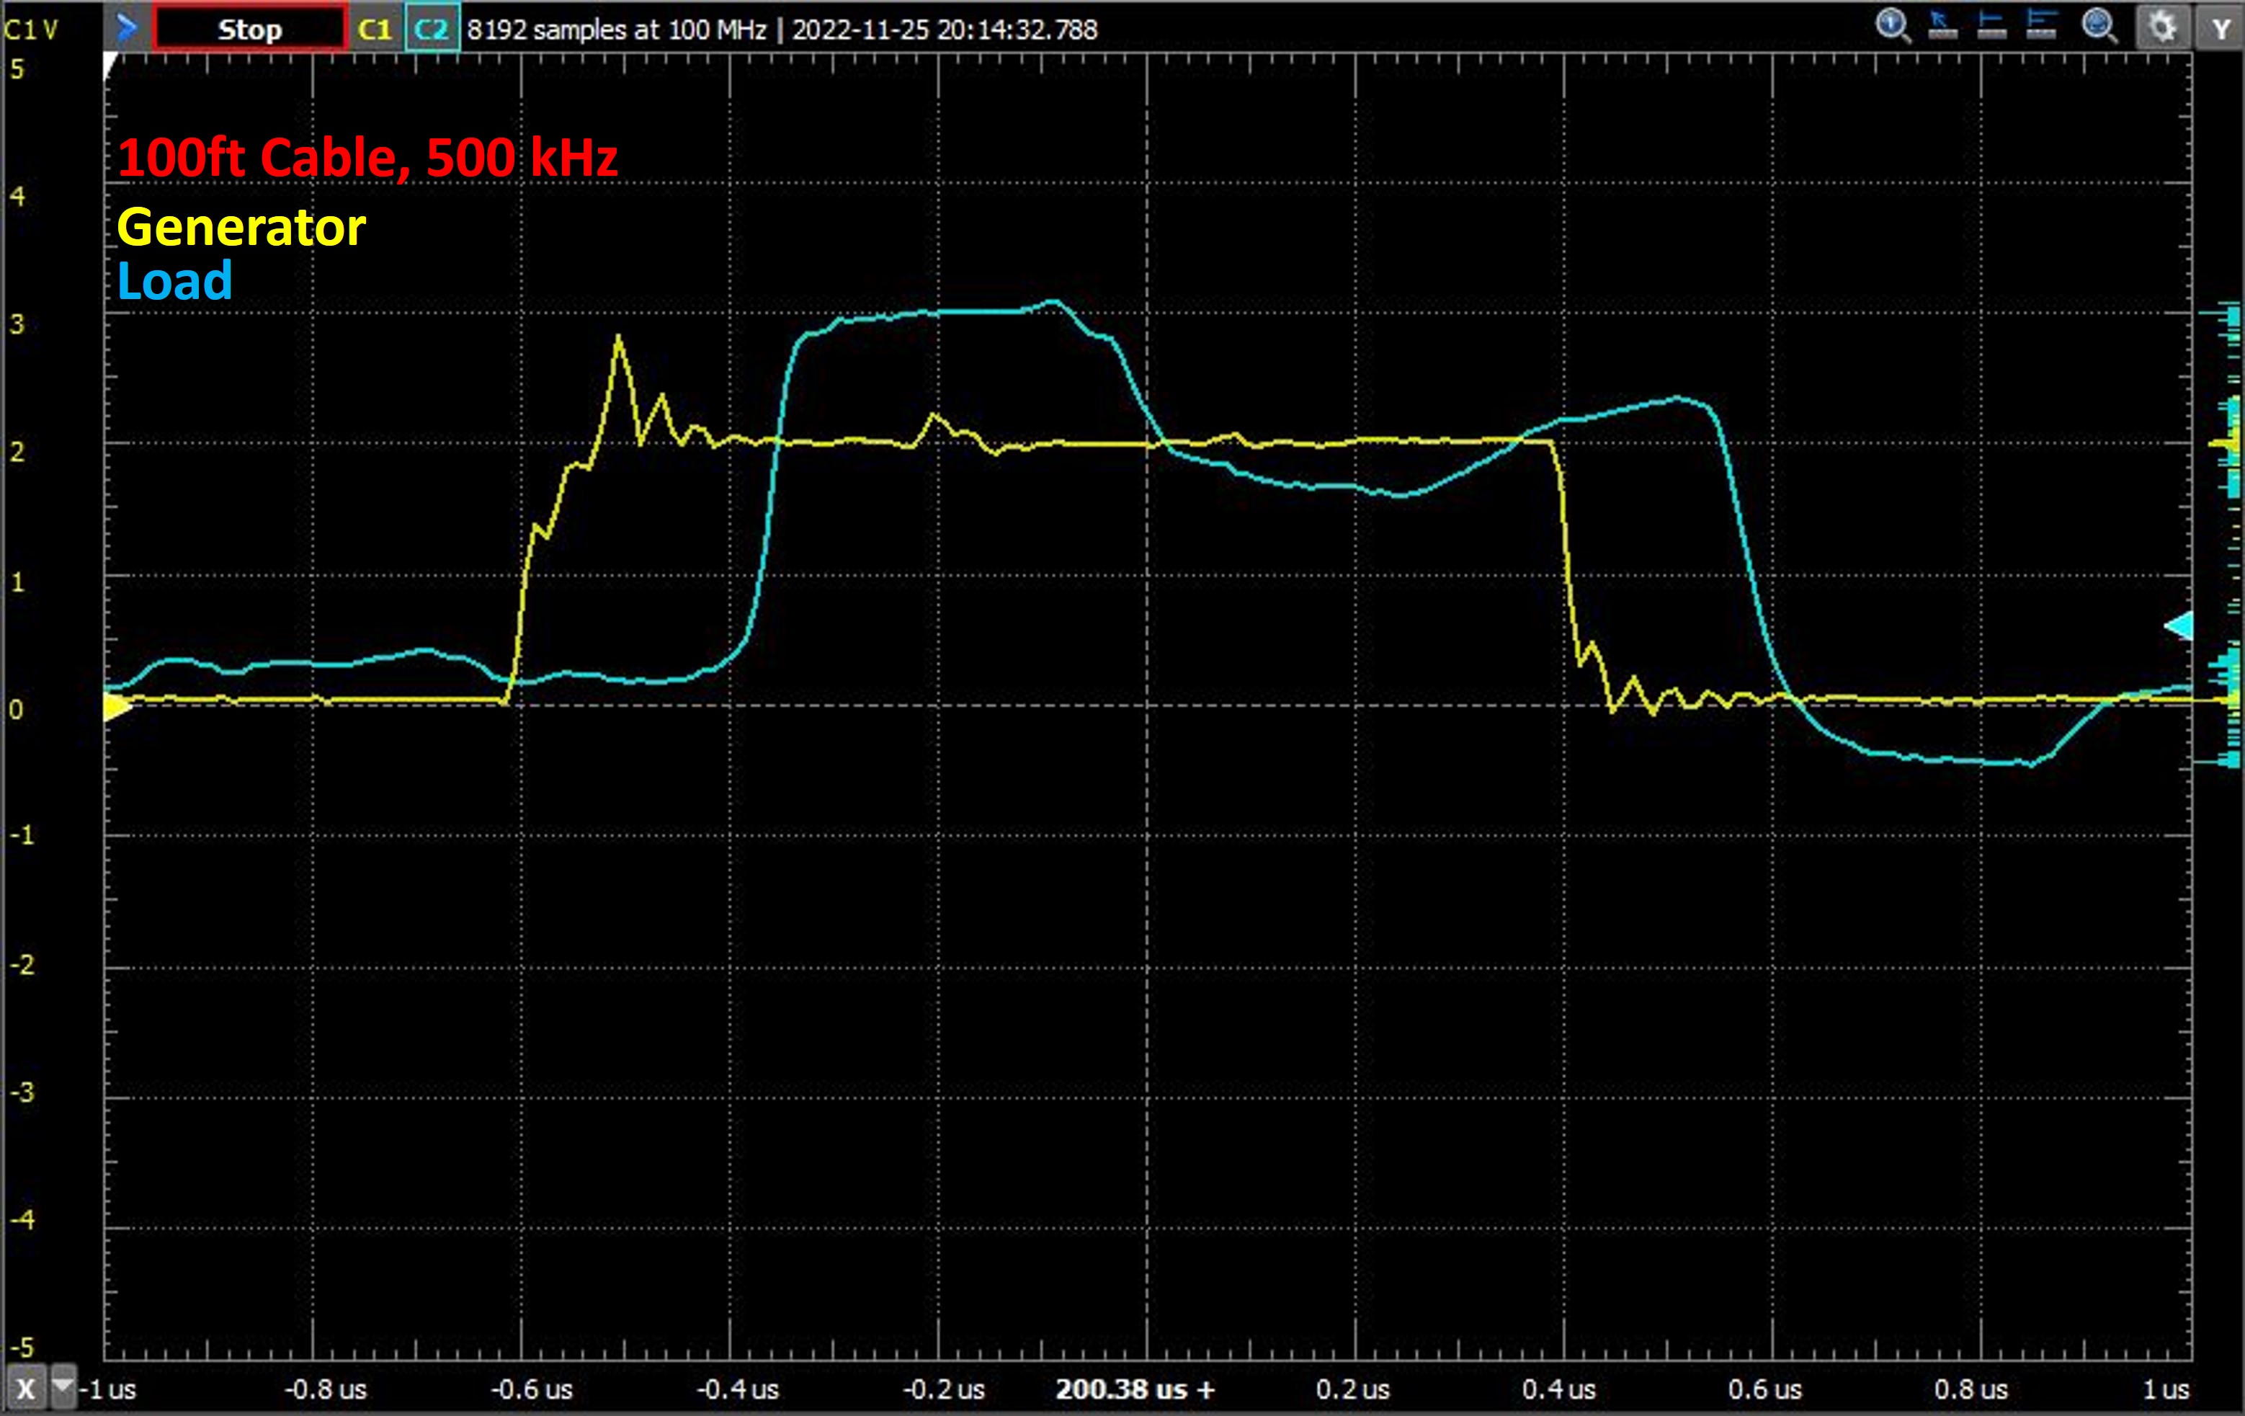
Task: Click the cyan channel 2 trigger level arrow
Action: [2179, 626]
